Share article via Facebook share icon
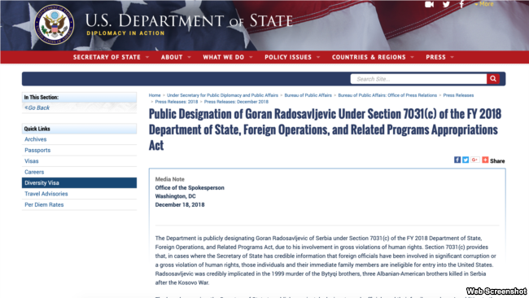The width and height of the screenshot is (529, 298). click(457, 160)
